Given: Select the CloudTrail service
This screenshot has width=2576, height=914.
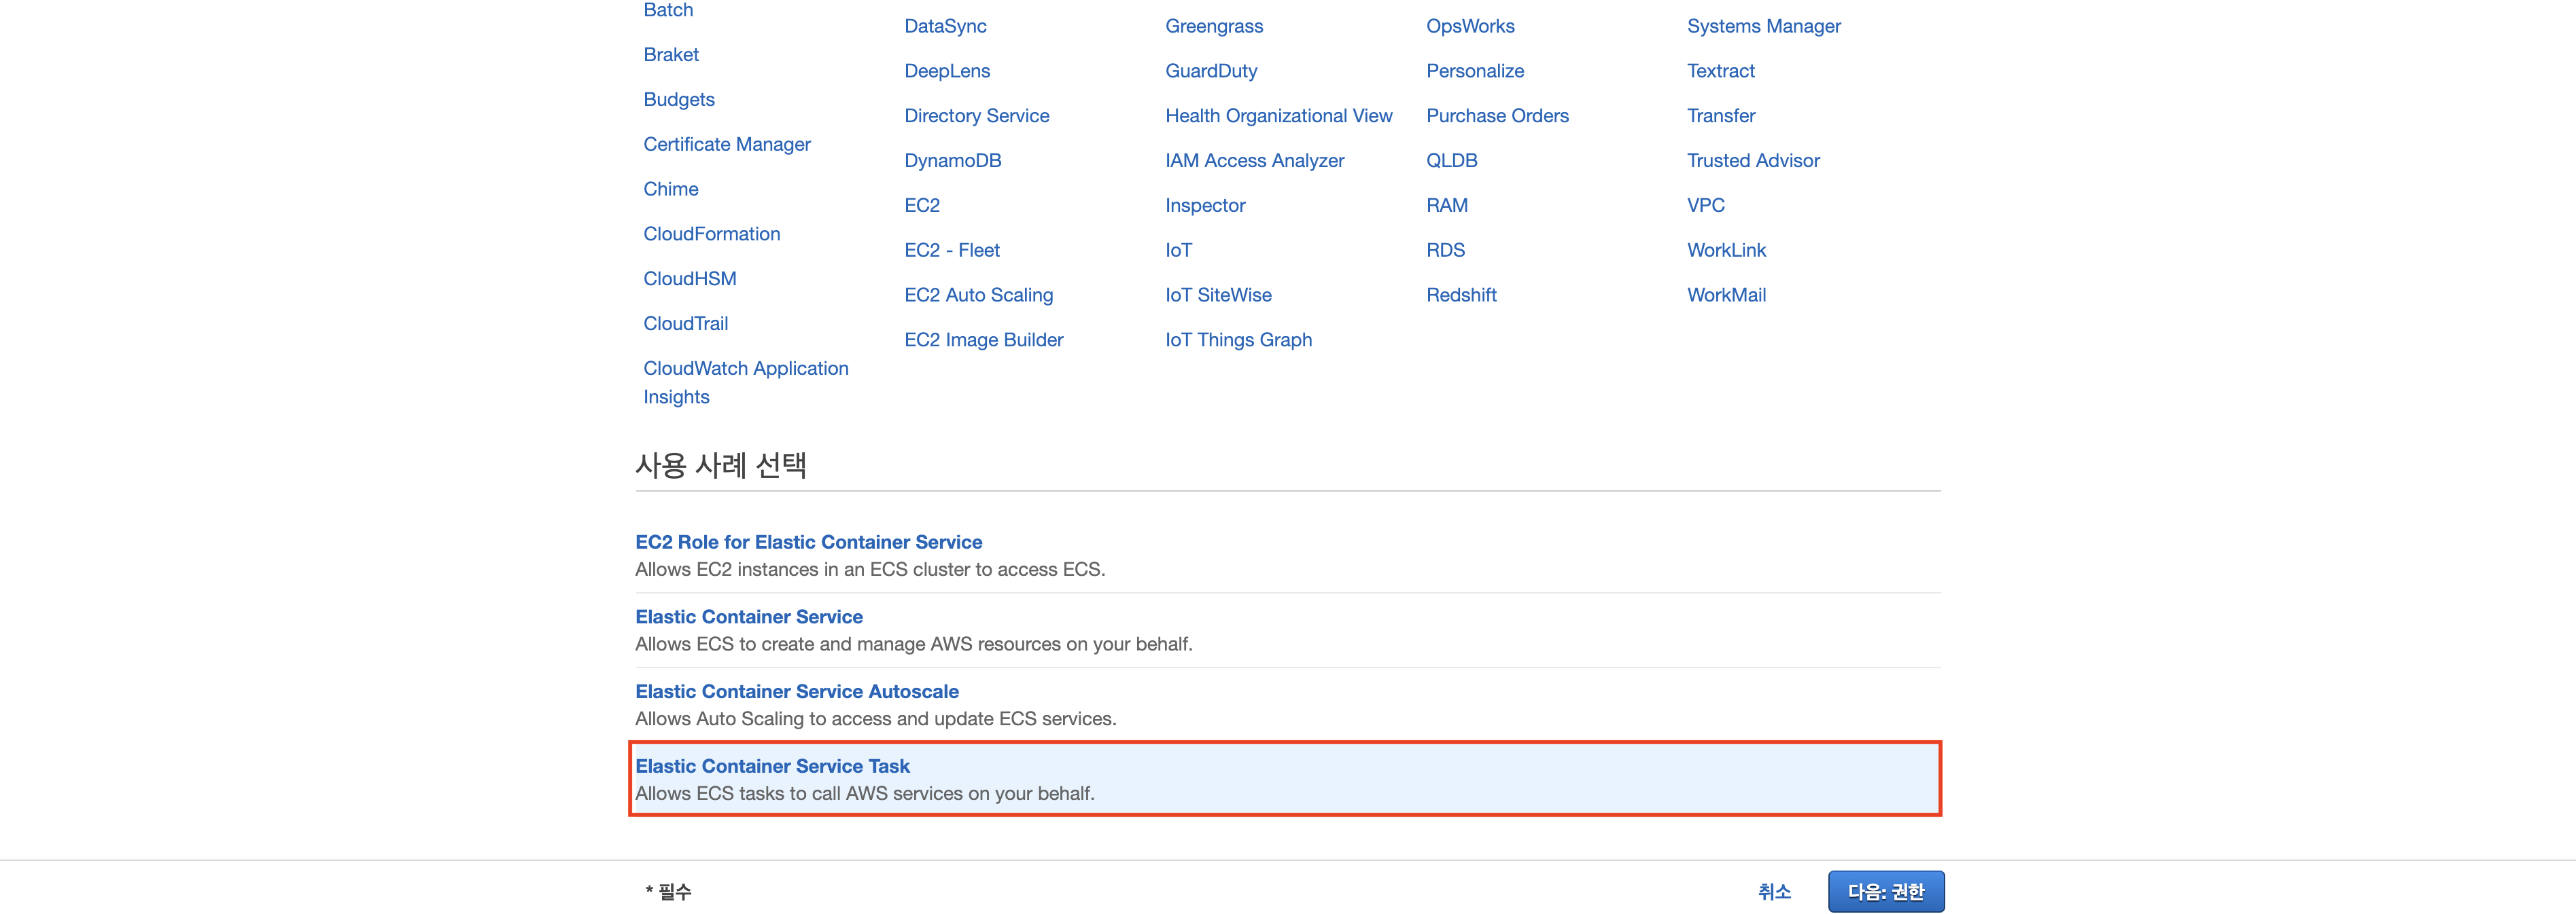Looking at the screenshot, I should tap(686, 325).
